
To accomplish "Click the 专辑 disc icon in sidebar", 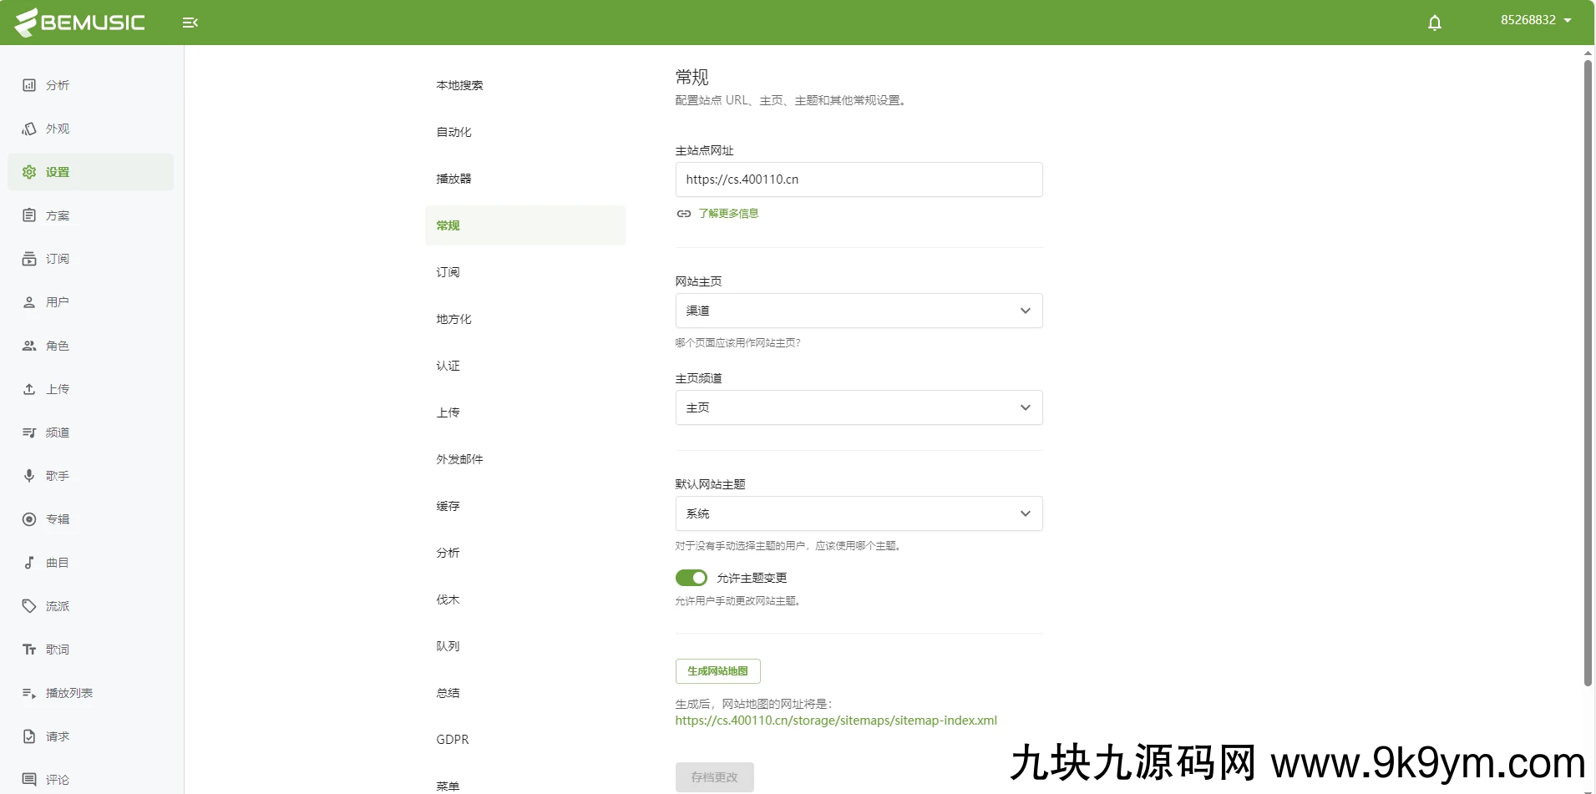I will (29, 519).
